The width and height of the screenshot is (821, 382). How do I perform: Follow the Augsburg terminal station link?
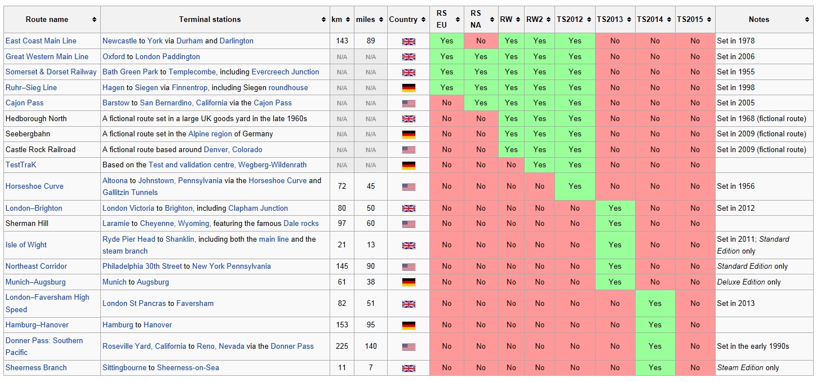tap(153, 282)
